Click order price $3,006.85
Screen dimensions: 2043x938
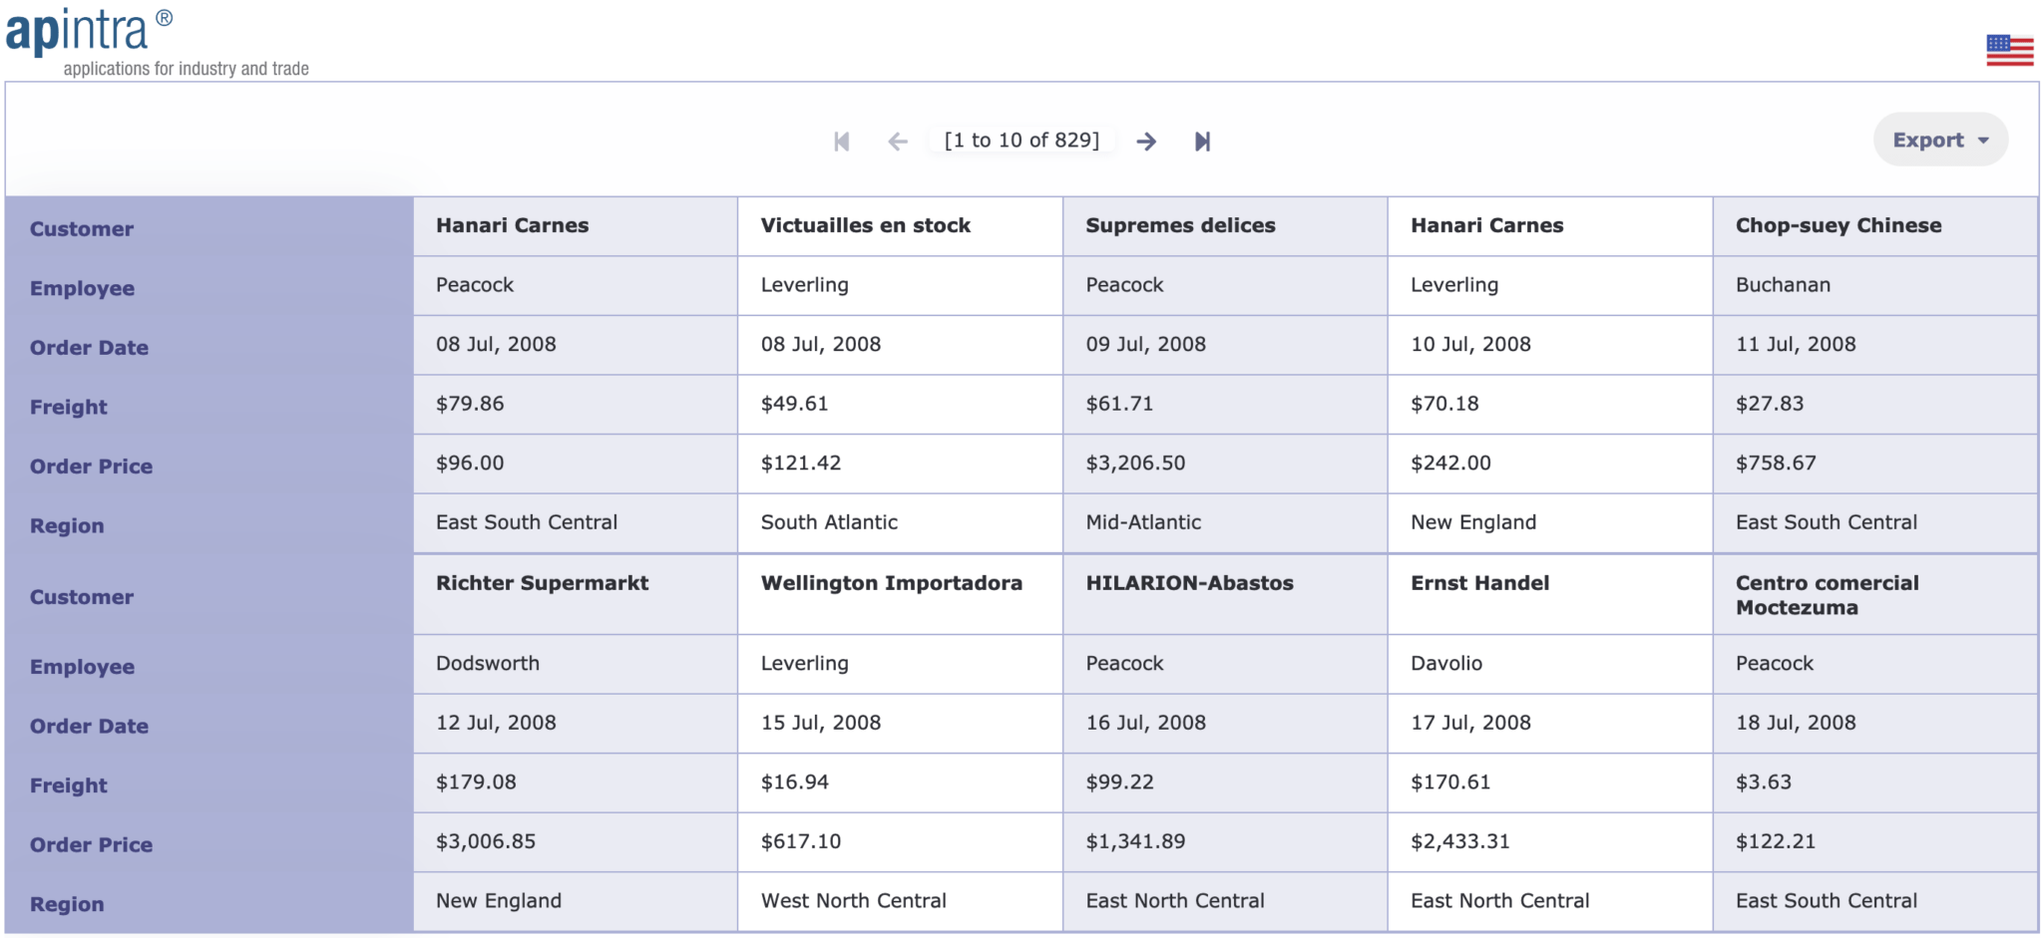(x=486, y=841)
